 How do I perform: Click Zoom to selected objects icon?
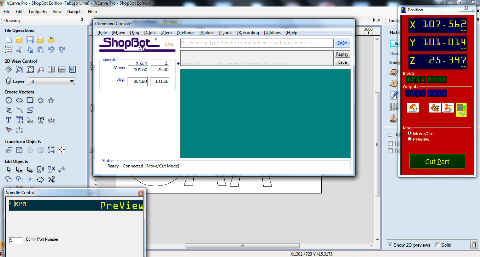pos(41,70)
